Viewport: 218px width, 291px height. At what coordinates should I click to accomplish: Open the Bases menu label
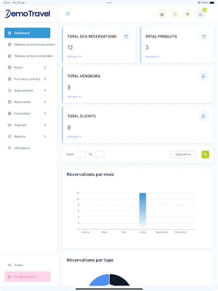tap(18, 68)
